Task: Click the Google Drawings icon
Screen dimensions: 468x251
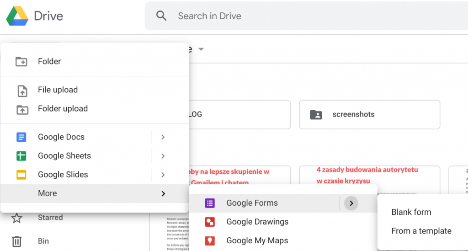Action: pyautogui.click(x=210, y=222)
